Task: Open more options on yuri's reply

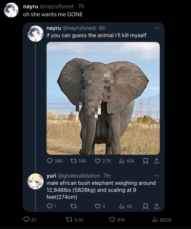Action: 157,176
